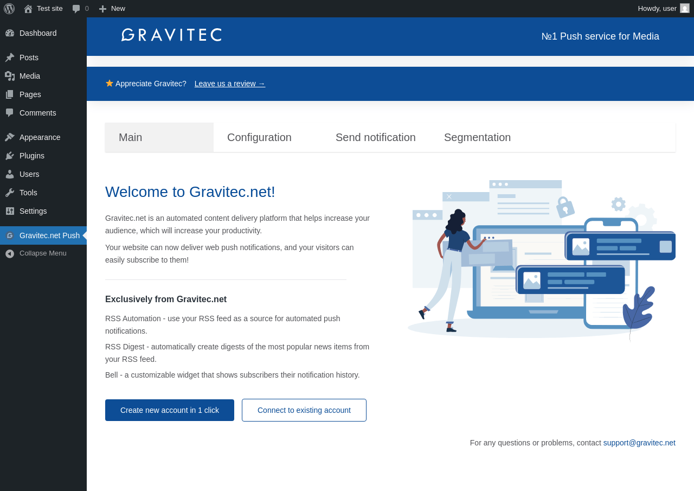Image resolution: width=694 pixels, height=491 pixels.
Task: Click Howdy, user account menu
Action: pos(664,9)
